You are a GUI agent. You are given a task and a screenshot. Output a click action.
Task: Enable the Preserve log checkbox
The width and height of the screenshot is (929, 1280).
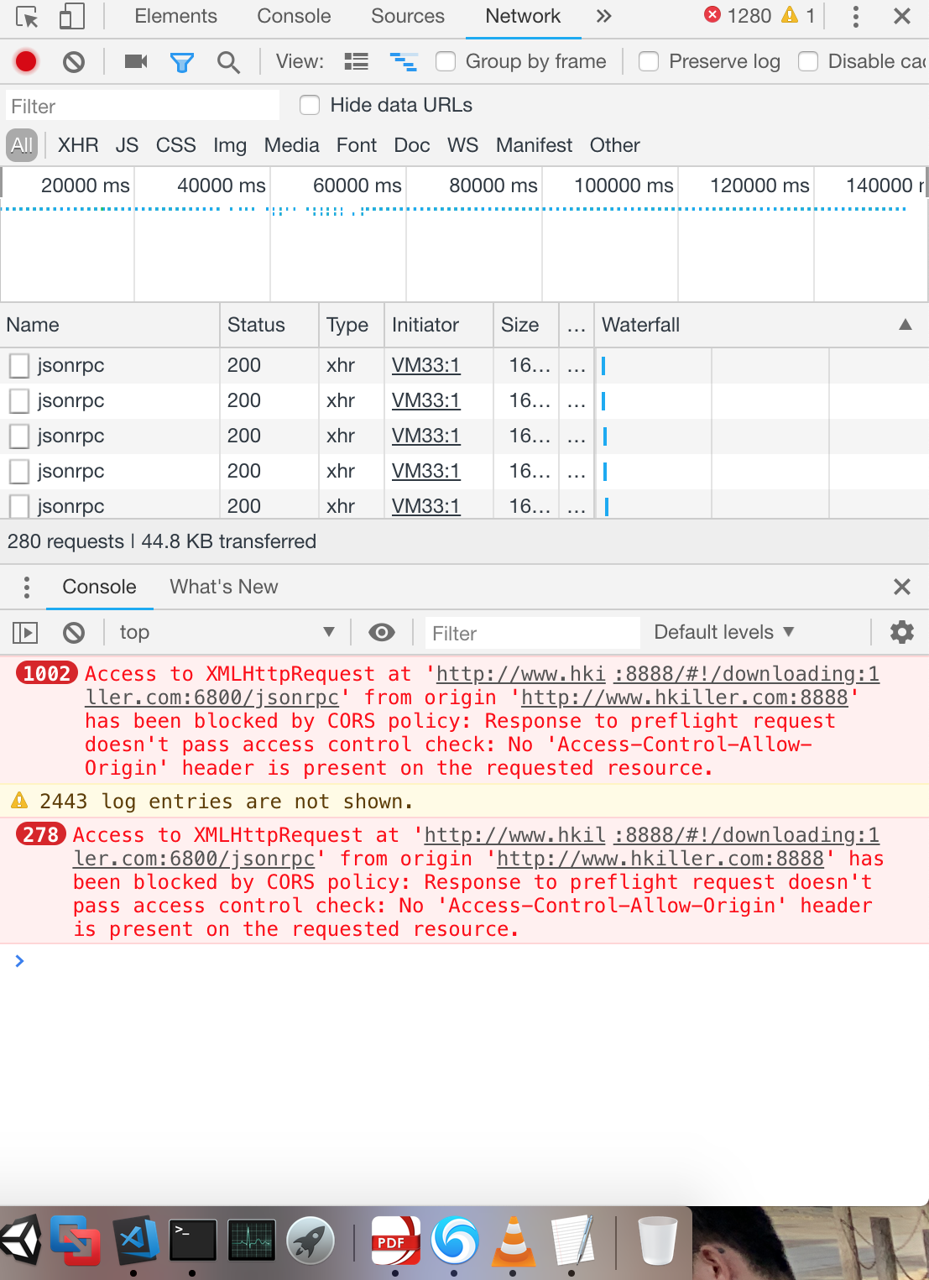click(649, 61)
